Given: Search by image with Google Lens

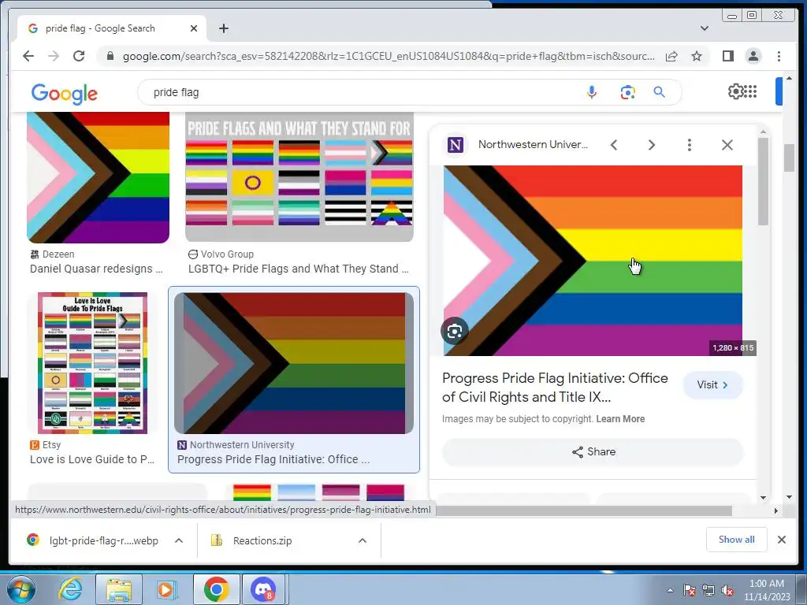Looking at the screenshot, I should tap(627, 93).
